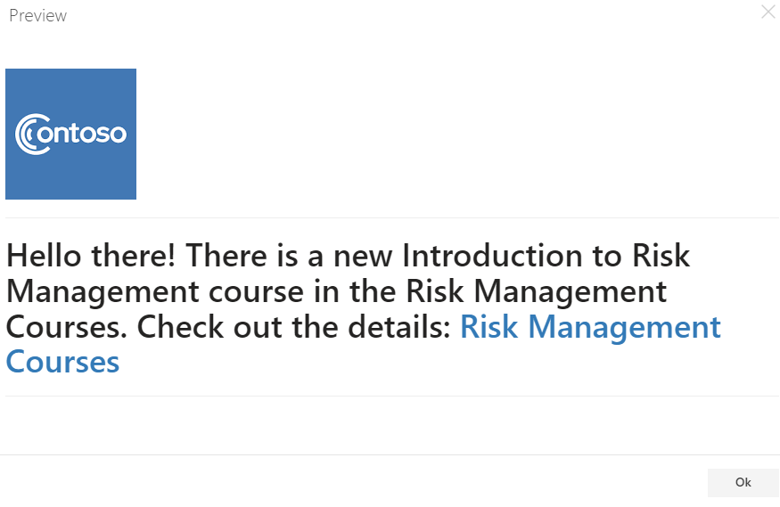Click 'Check out the details:' text

(294, 327)
